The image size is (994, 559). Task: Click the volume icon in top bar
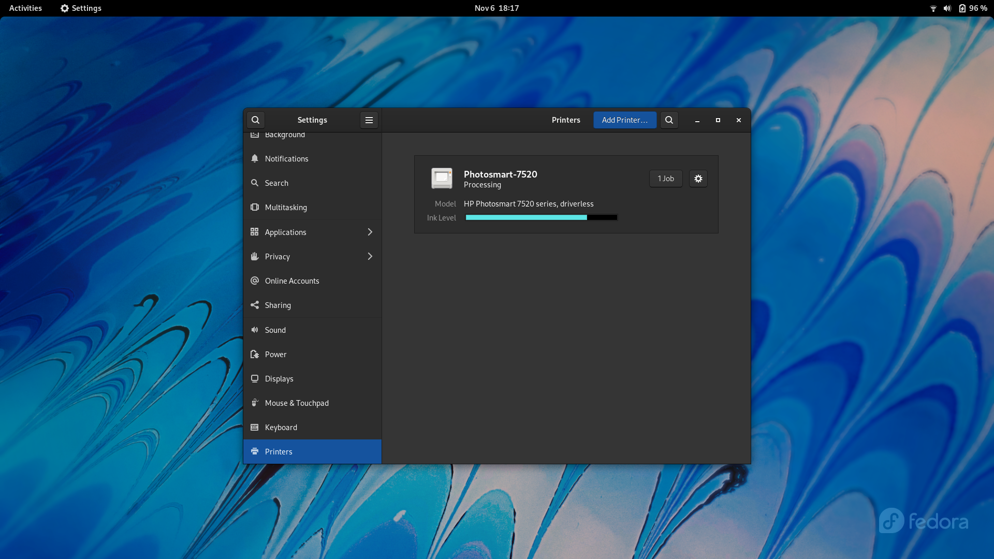tap(947, 8)
